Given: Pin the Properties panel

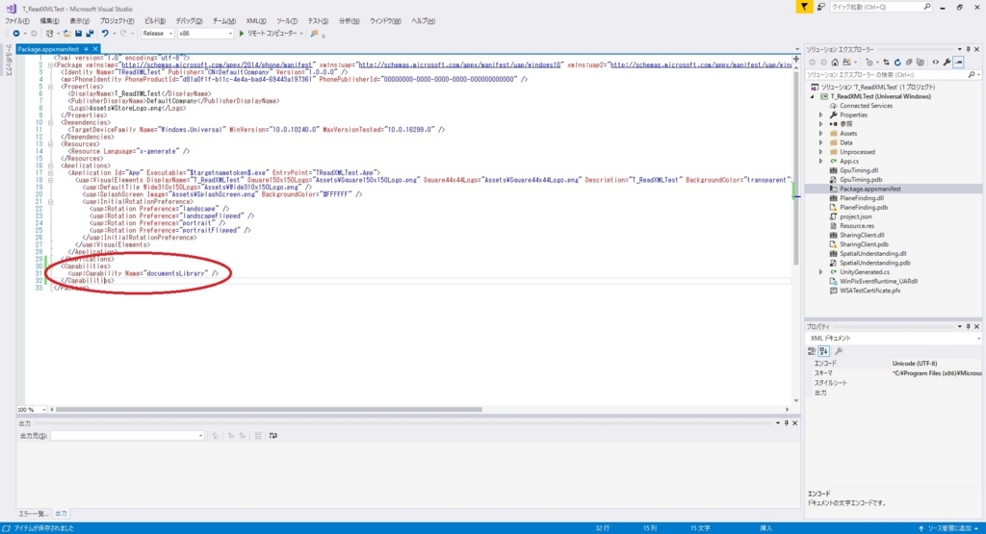Looking at the screenshot, I should 968,327.
